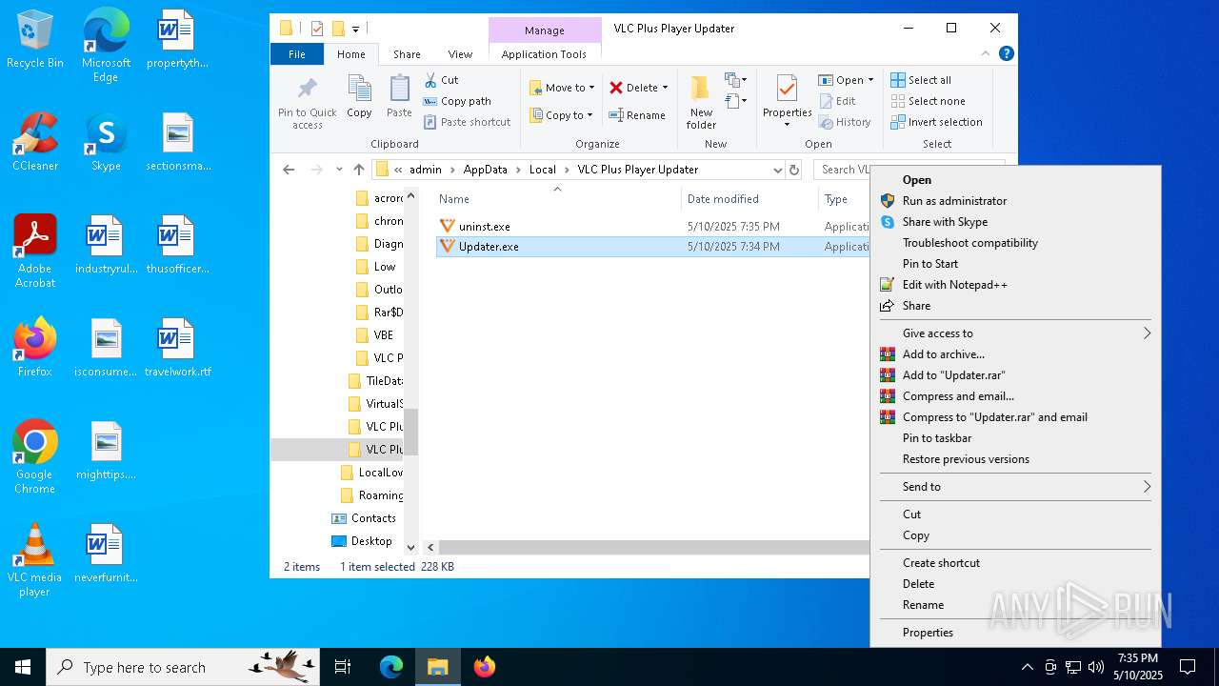Open the Delete dropdown arrow
Screen dimensions: 1219x686
[x=665, y=88]
